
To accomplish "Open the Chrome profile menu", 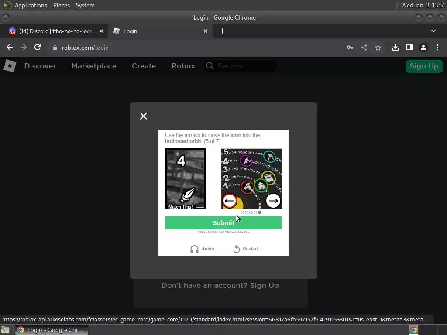I will click(x=423, y=47).
